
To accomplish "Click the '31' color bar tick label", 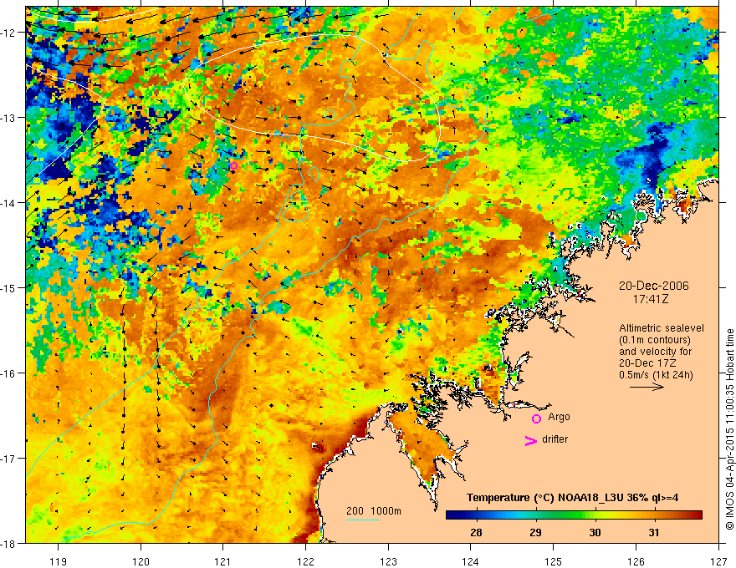I will 654,532.
